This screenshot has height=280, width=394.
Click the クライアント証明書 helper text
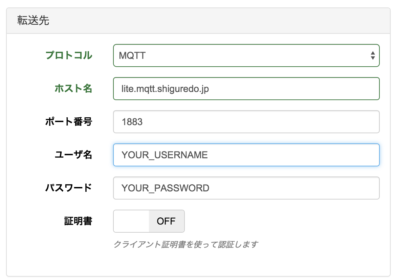pyautogui.click(x=185, y=244)
